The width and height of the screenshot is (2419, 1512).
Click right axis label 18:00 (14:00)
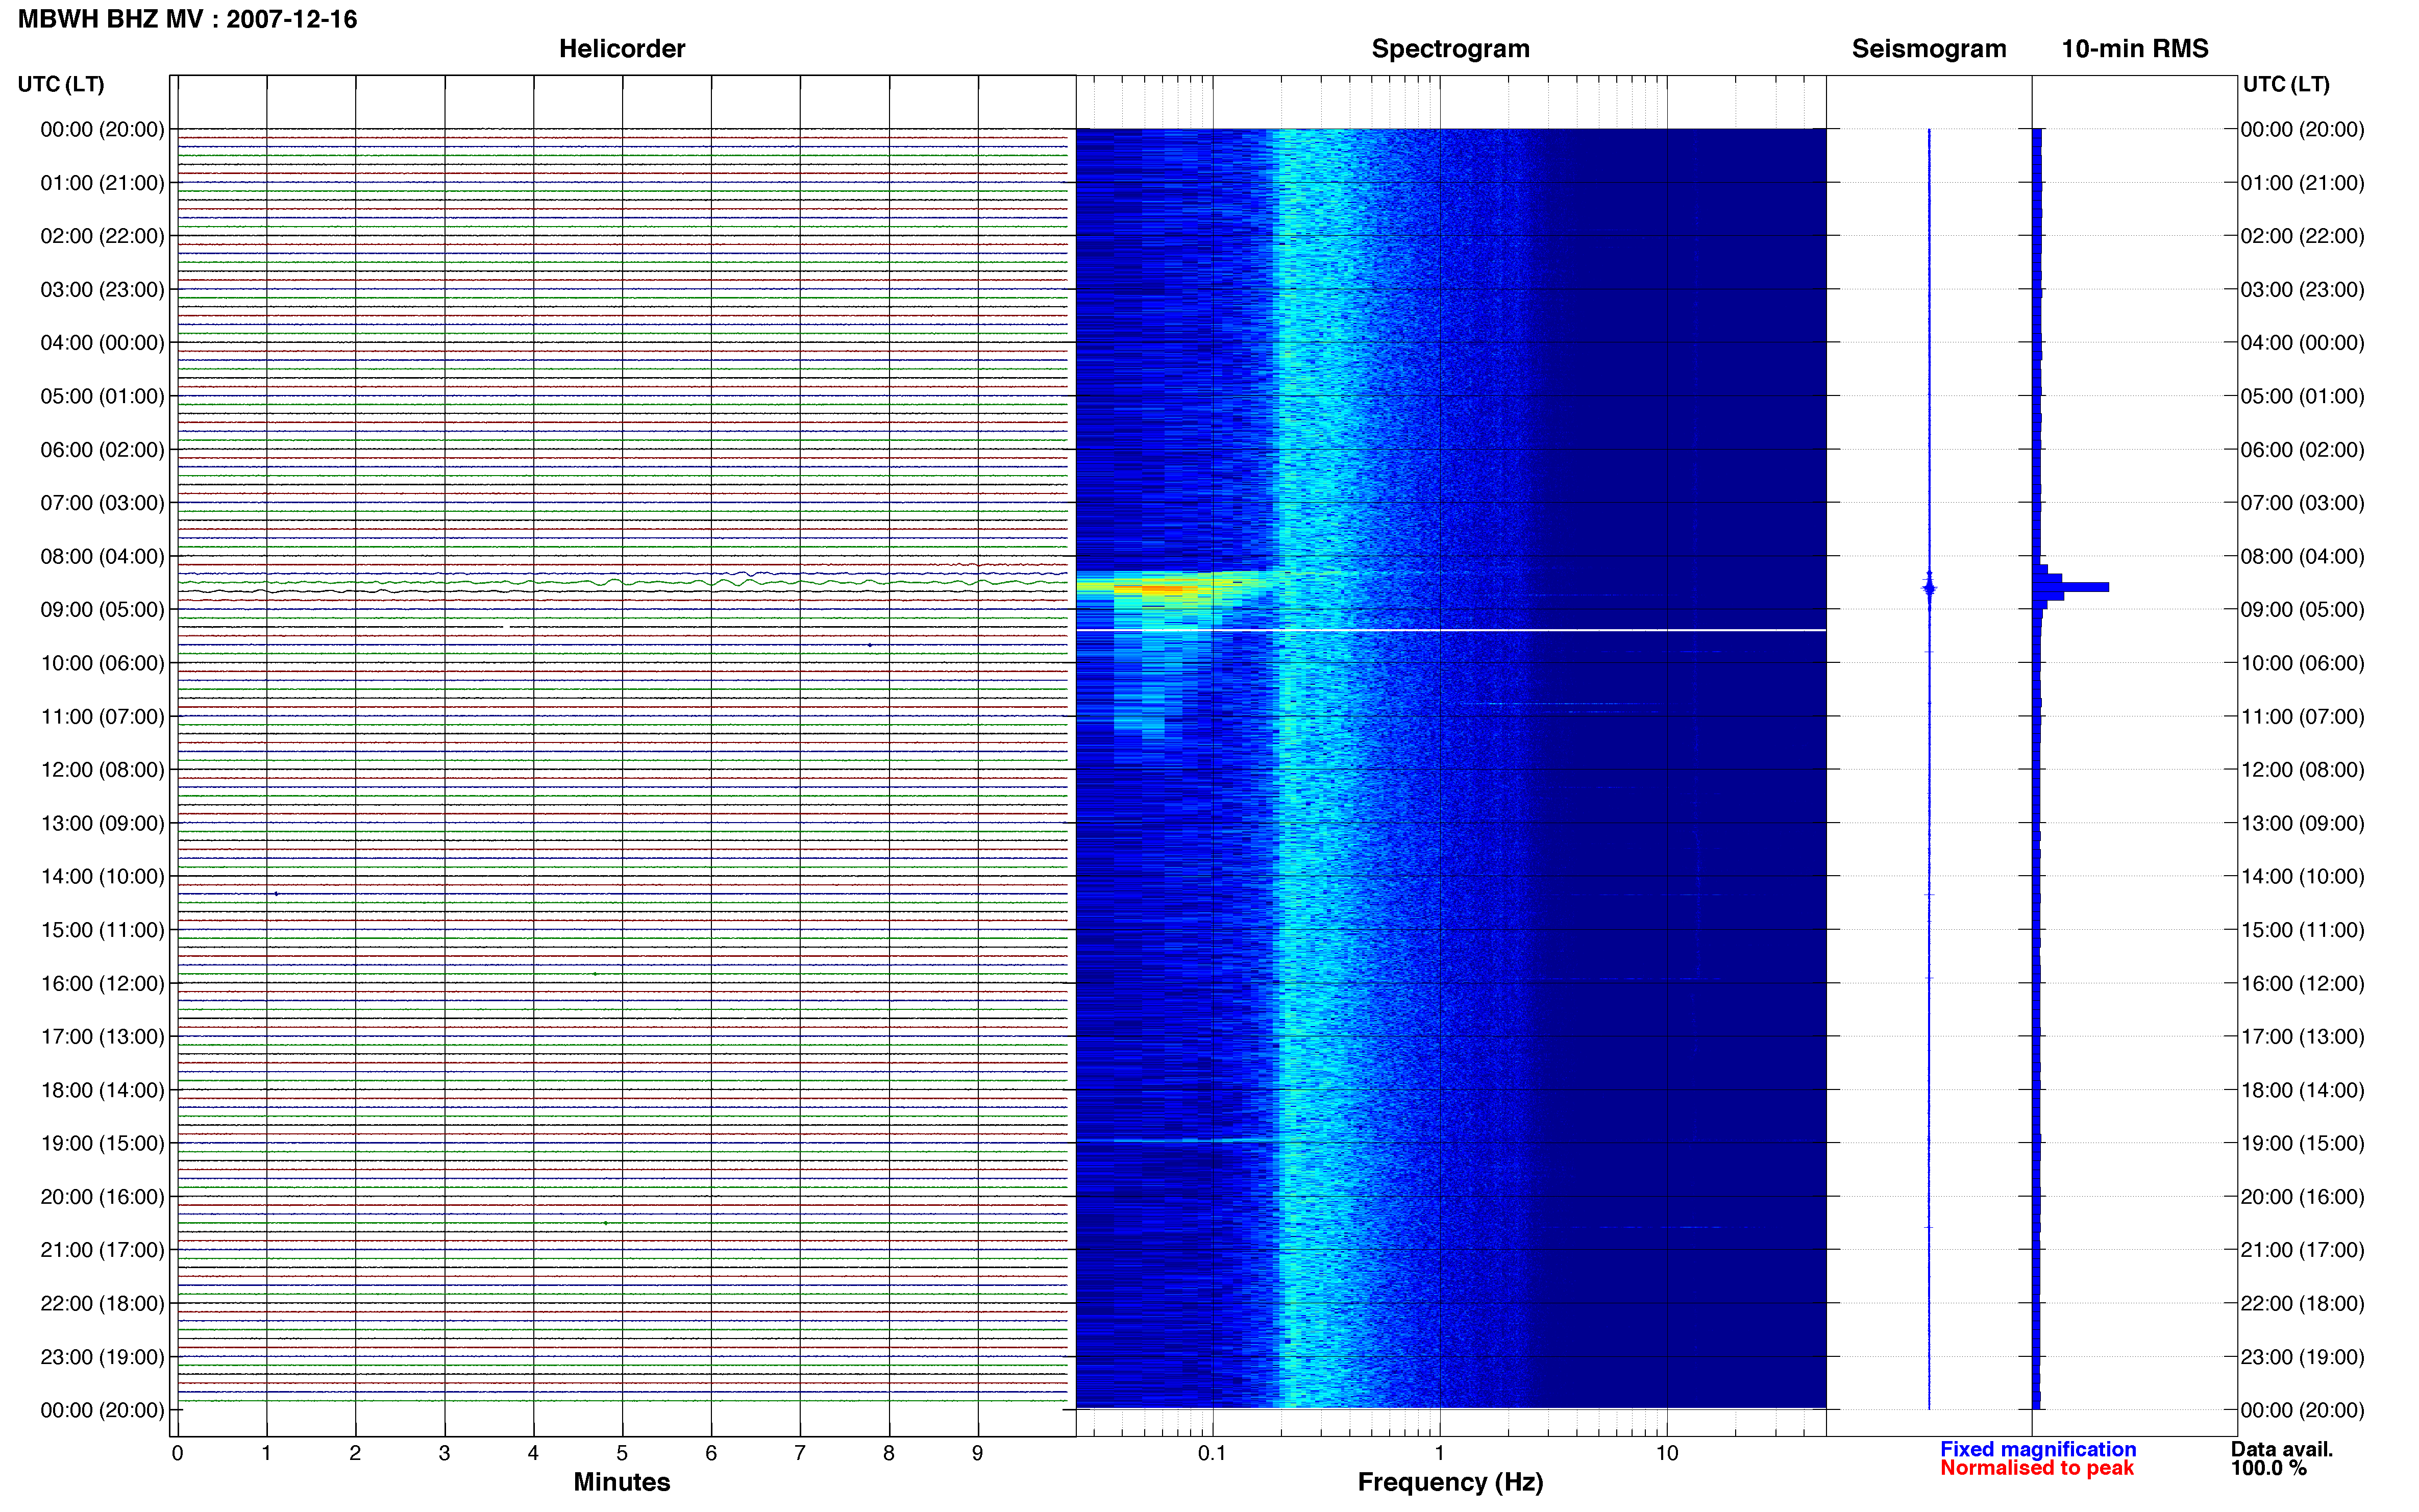[2302, 1090]
